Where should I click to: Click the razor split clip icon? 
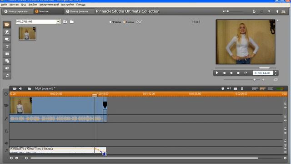(236, 89)
